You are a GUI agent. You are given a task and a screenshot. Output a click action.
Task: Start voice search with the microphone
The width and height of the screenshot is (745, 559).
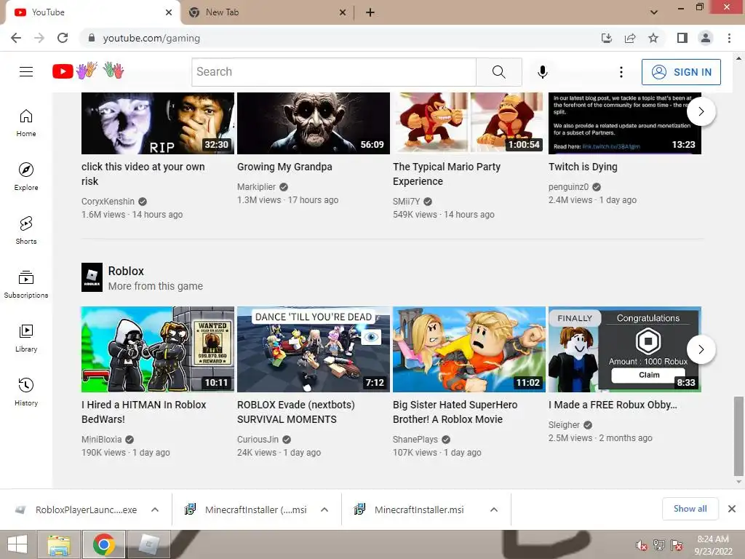[542, 72]
